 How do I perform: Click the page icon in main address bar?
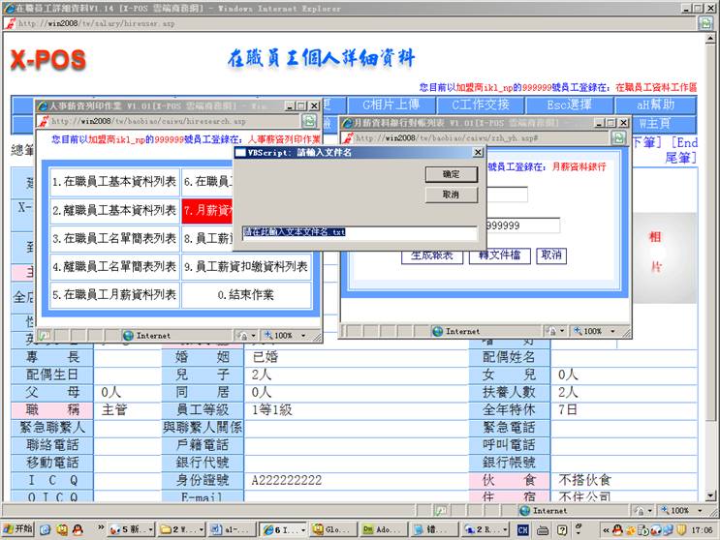pyautogui.click(x=11, y=23)
